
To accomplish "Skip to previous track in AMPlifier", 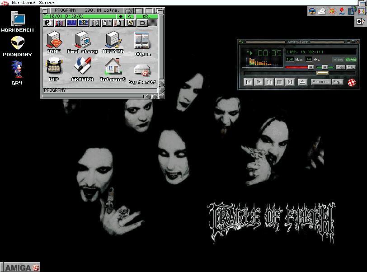I will [248, 82].
